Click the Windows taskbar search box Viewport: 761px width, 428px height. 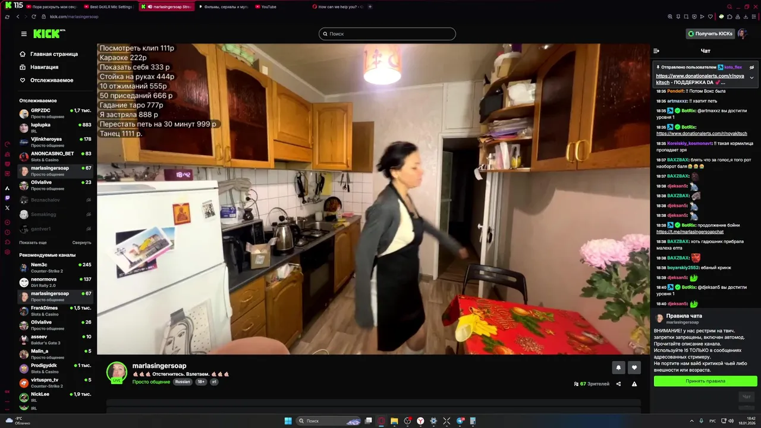(329, 421)
